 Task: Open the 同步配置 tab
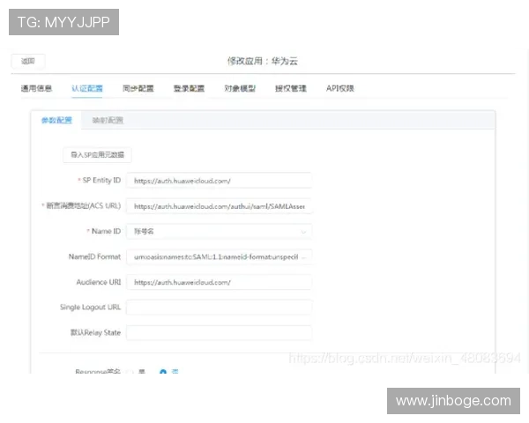138,88
